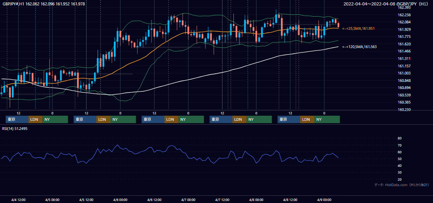The image size is (433, 203).
Task: Click price axis label 161.466
Action: (404, 51)
